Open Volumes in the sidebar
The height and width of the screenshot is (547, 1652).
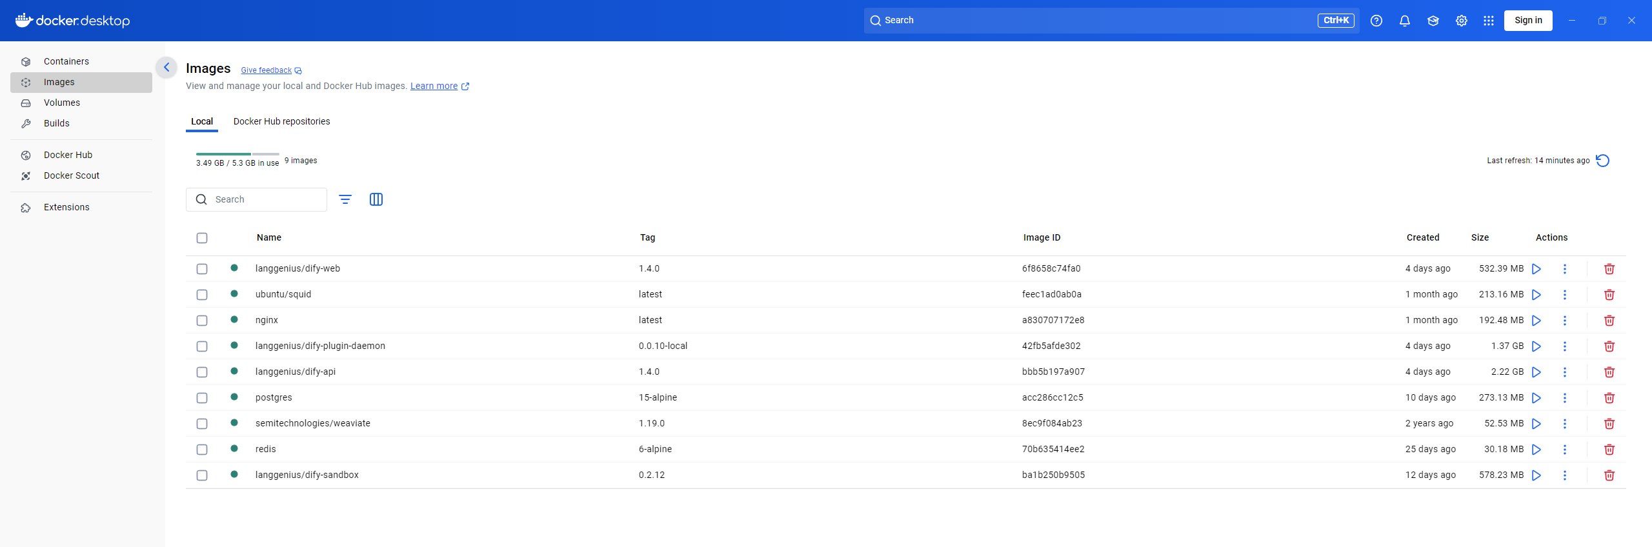coord(81,103)
